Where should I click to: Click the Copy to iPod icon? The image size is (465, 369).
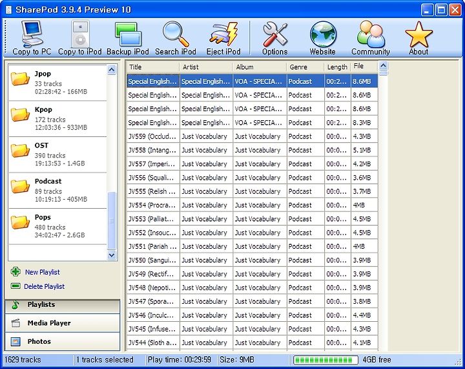pyautogui.click(x=80, y=34)
